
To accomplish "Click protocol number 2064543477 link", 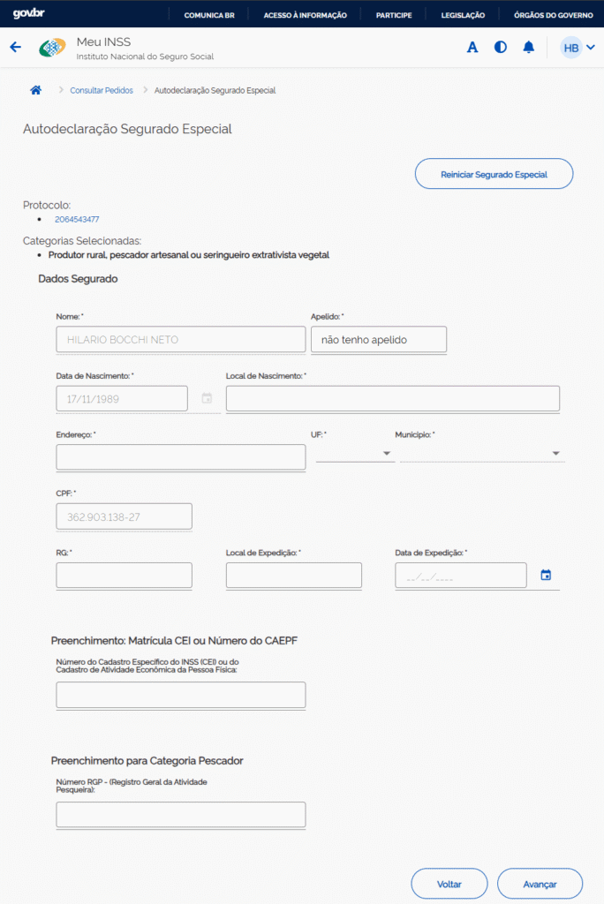I will pyautogui.click(x=77, y=219).
